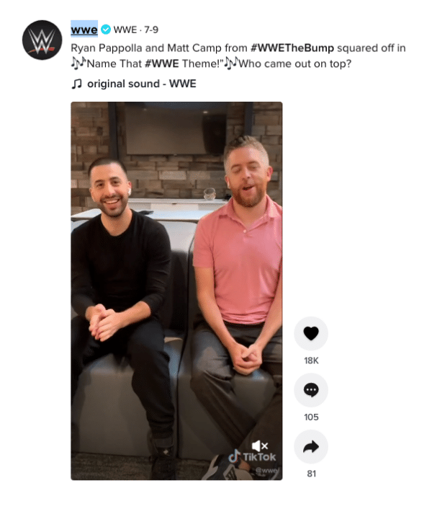
Task: Share the video using the arrow icon
Action: point(311,447)
